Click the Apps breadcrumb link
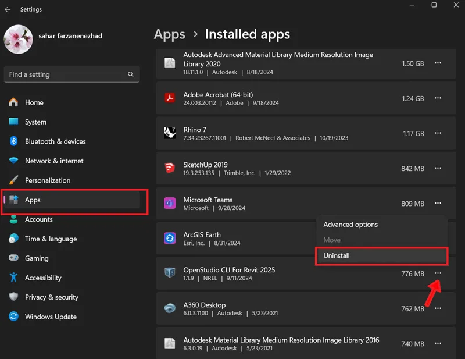 click(x=169, y=34)
